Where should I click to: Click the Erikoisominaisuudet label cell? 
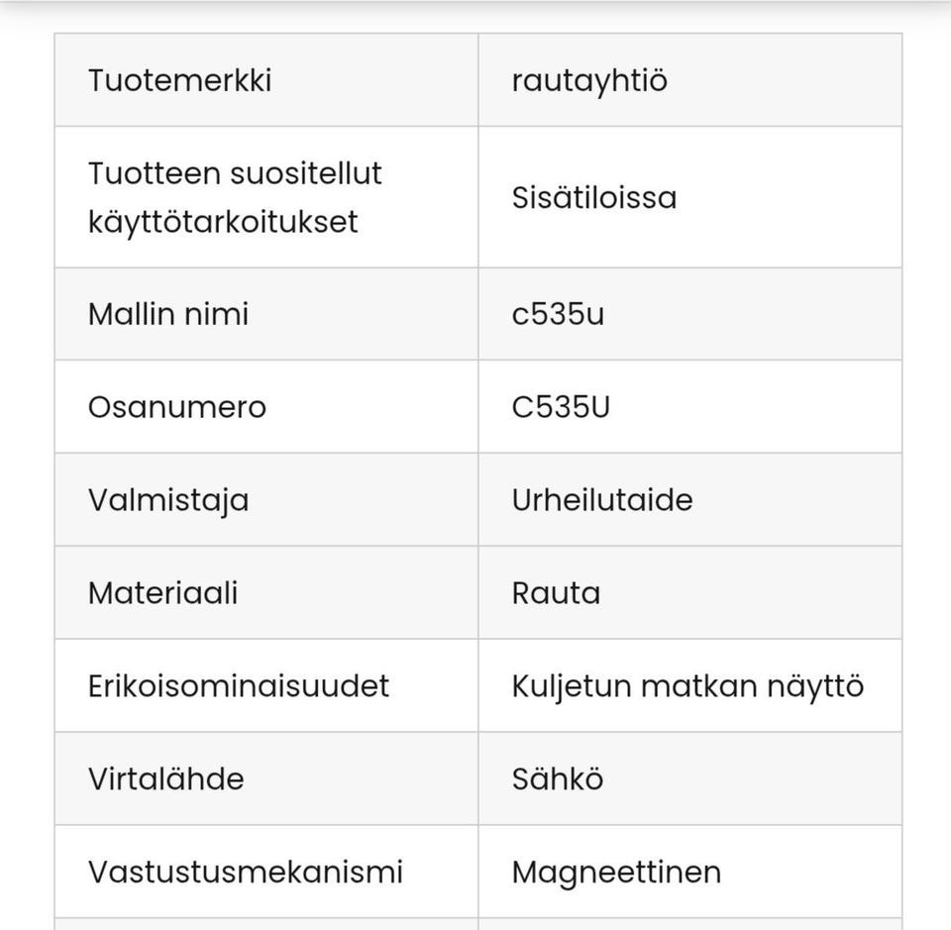239,686
